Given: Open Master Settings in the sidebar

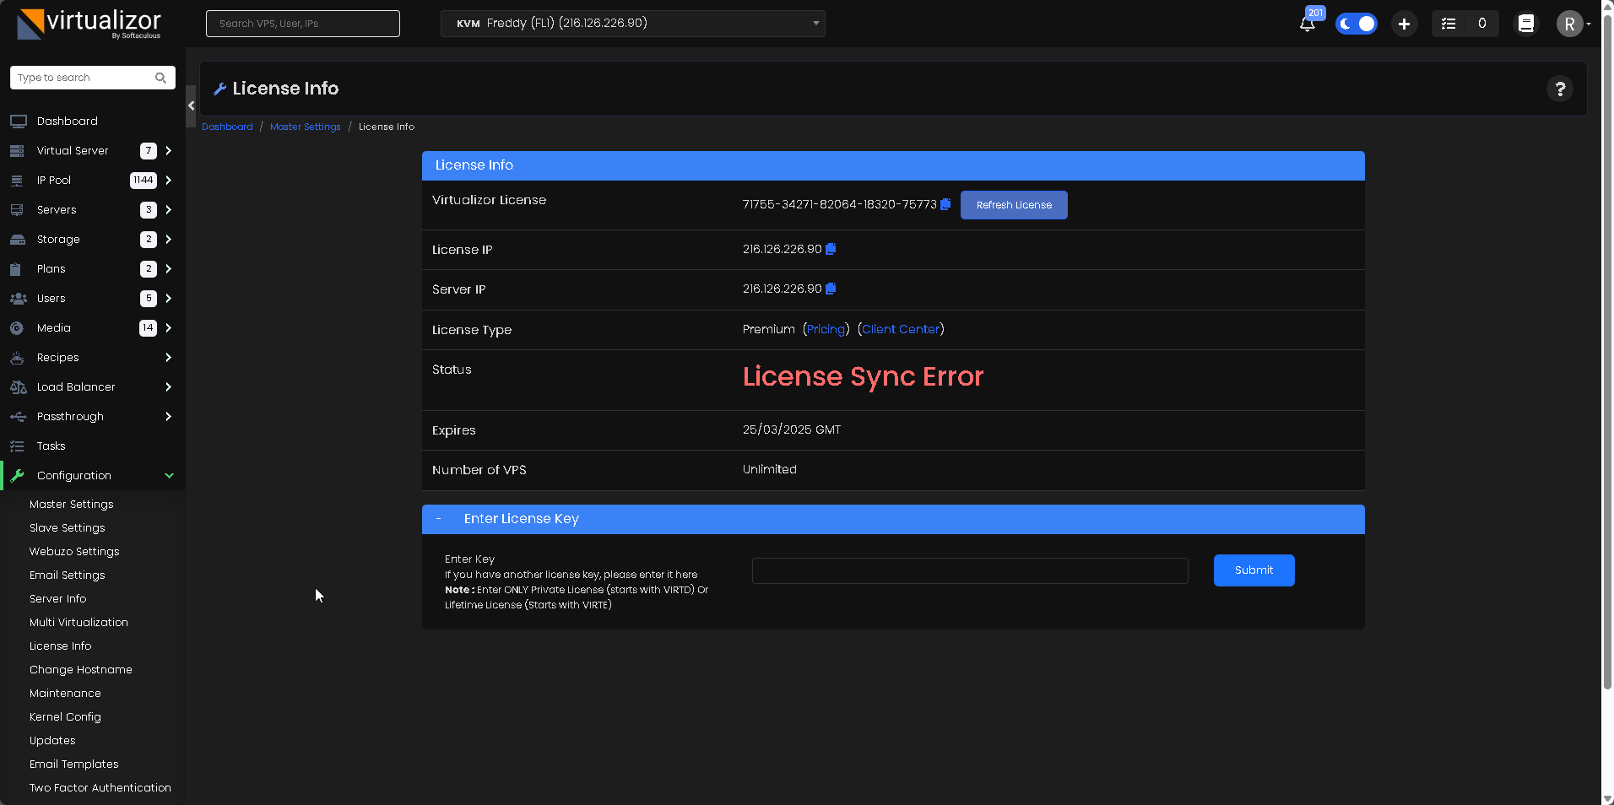Looking at the screenshot, I should coord(71,505).
